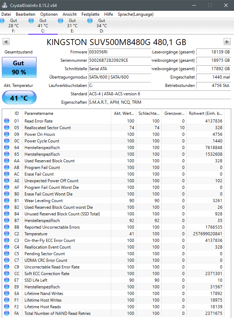Click the Rohwert column header

[206, 113]
